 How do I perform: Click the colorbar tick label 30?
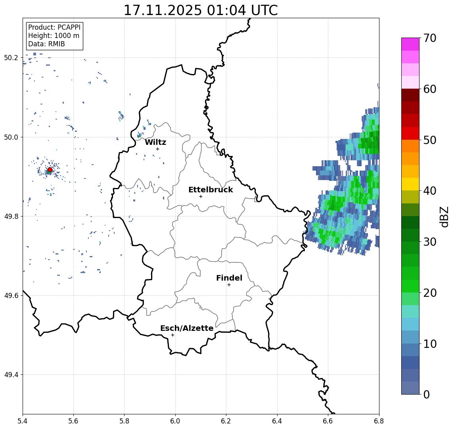click(430, 242)
